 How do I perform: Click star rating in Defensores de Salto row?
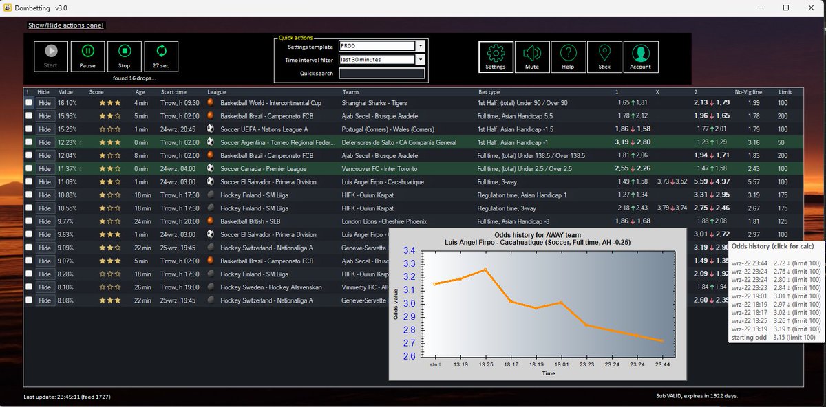coord(110,142)
